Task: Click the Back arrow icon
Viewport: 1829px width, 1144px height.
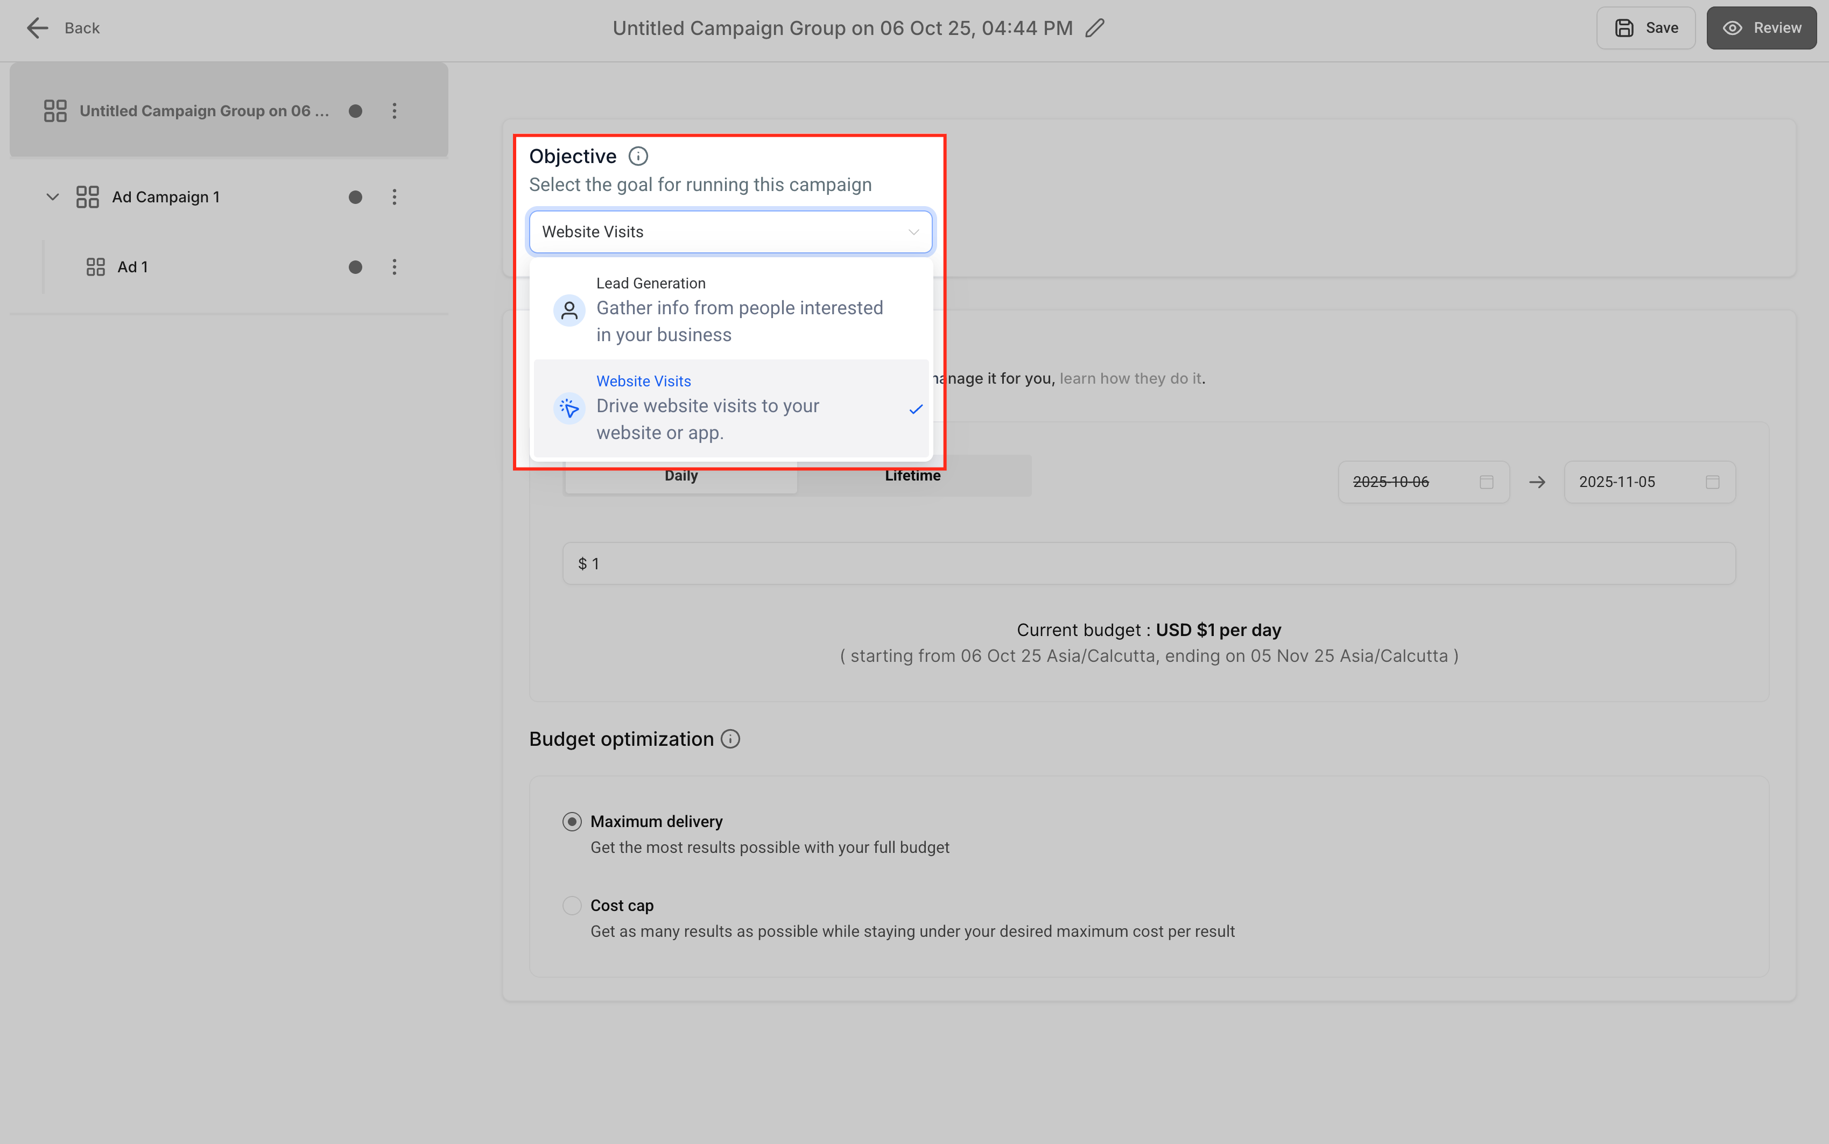Action: [36, 28]
